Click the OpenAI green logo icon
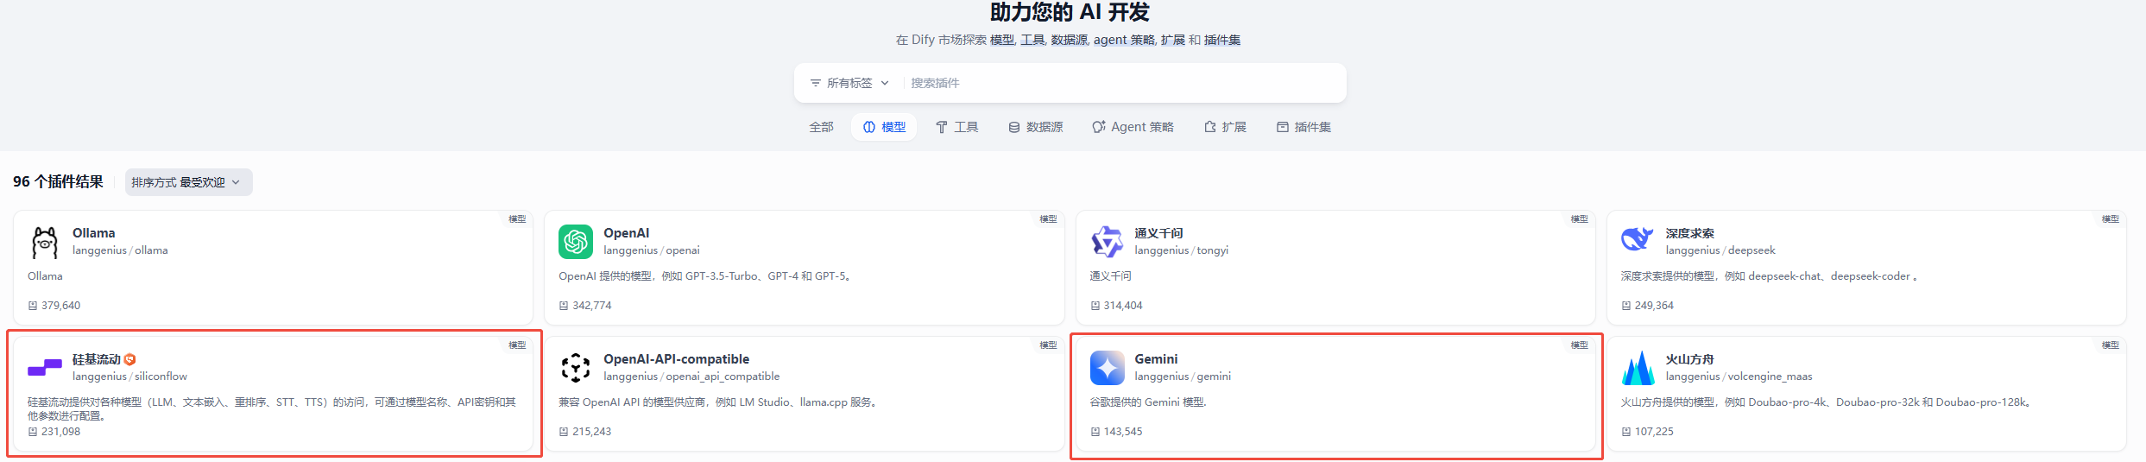The width and height of the screenshot is (2146, 462). point(576,242)
